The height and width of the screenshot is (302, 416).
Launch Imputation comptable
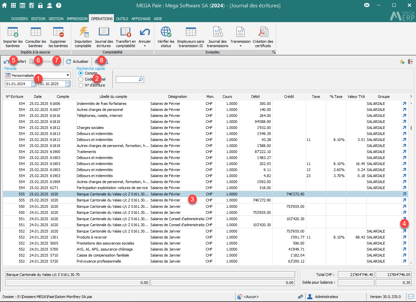click(83, 32)
